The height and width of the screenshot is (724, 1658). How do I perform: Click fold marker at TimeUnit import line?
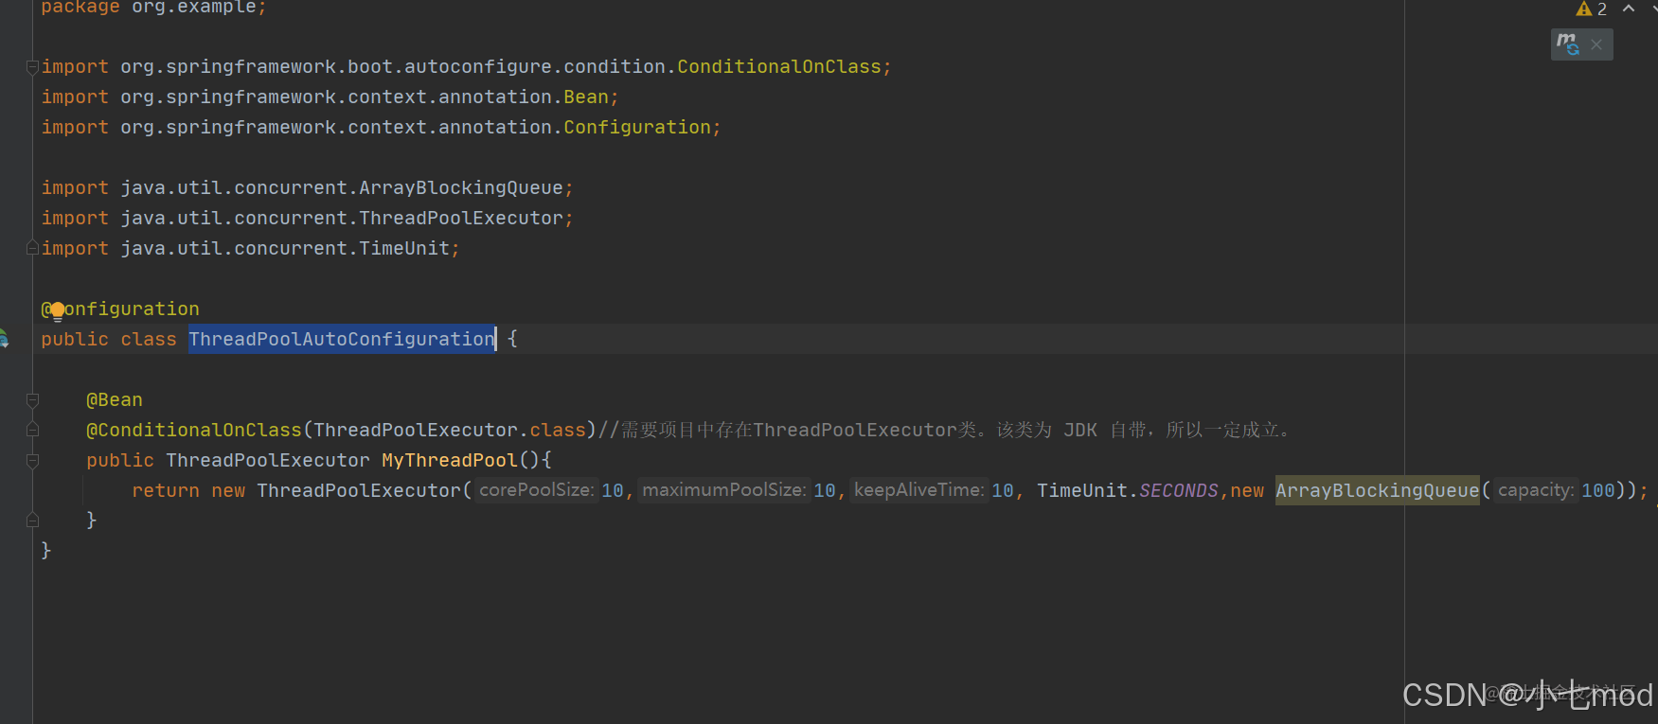click(x=32, y=248)
